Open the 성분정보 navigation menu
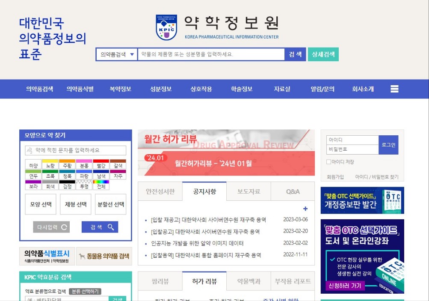The height and width of the screenshot is (301, 429). coord(161,89)
